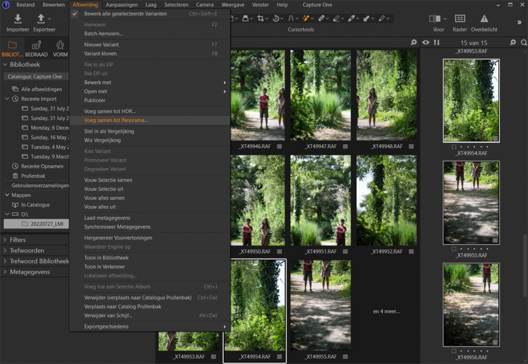
Task: Toggle the Raster grid overlay
Action: [460, 19]
